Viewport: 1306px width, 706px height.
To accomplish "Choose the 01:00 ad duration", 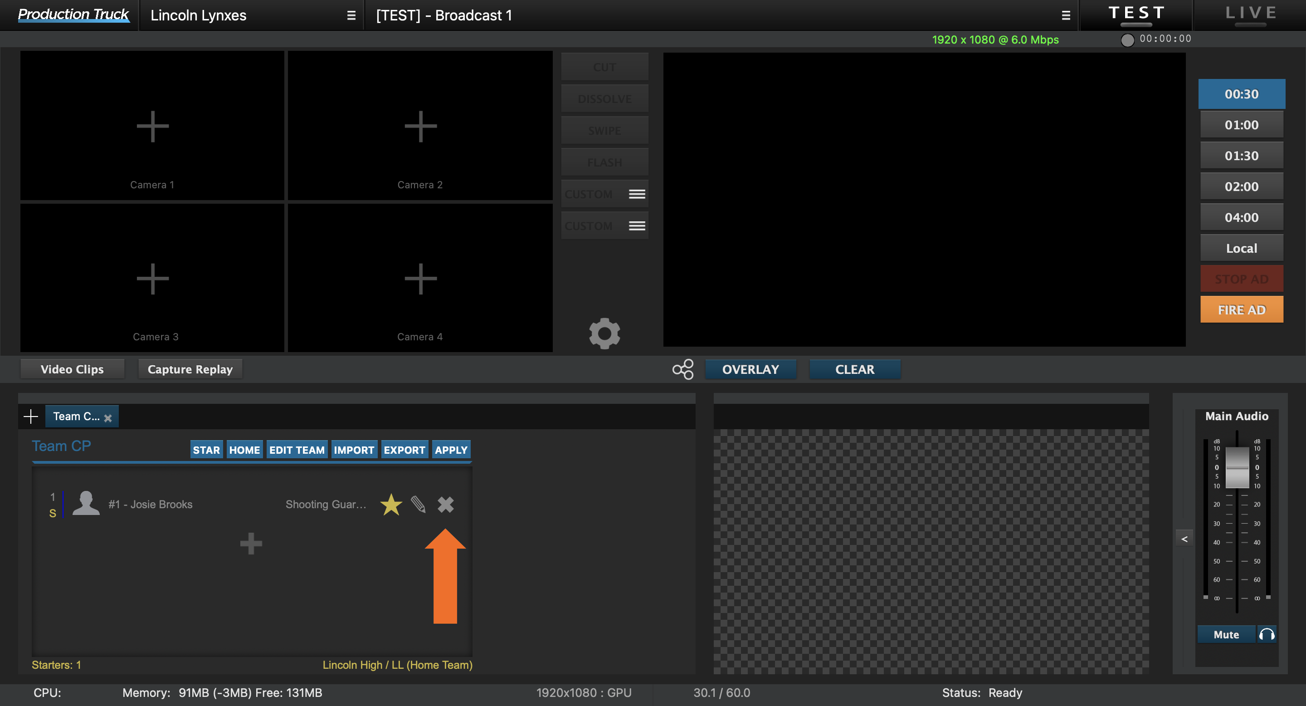I will 1241,125.
